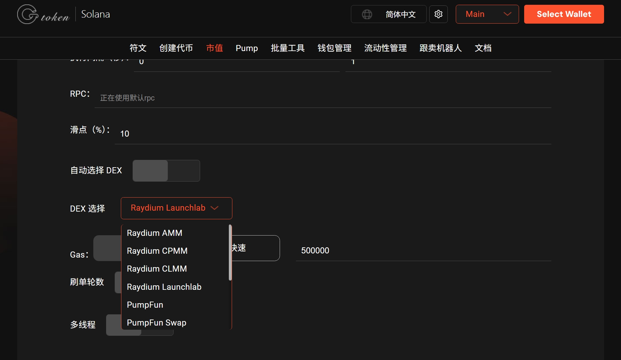
Task: Choose Raydium Launchlab list option
Action: 175,287
